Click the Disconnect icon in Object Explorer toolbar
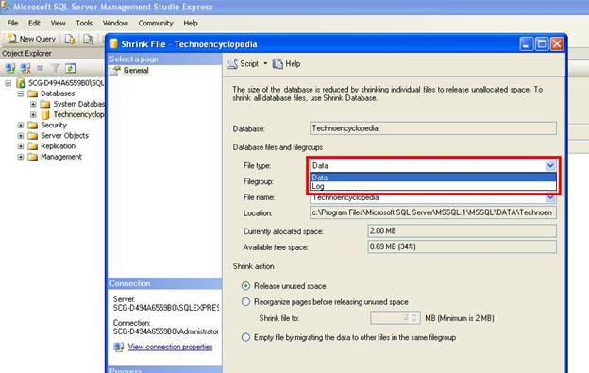The width and height of the screenshot is (589, 373). 25,68
